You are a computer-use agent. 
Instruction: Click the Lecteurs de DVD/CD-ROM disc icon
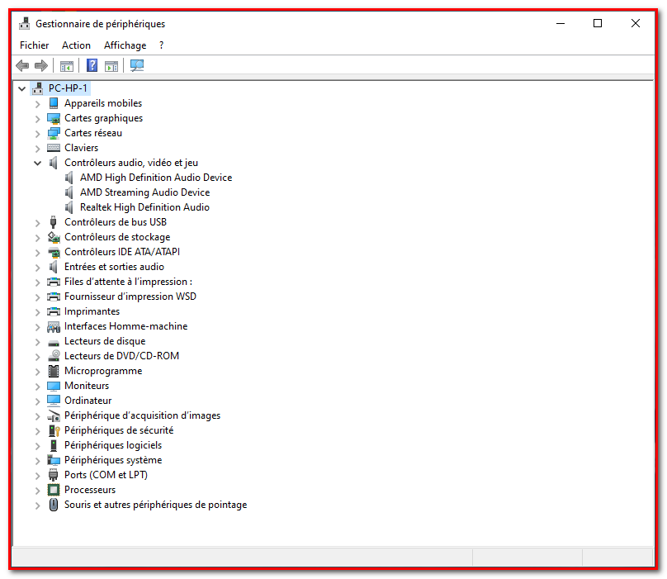[x=54, y=356]
